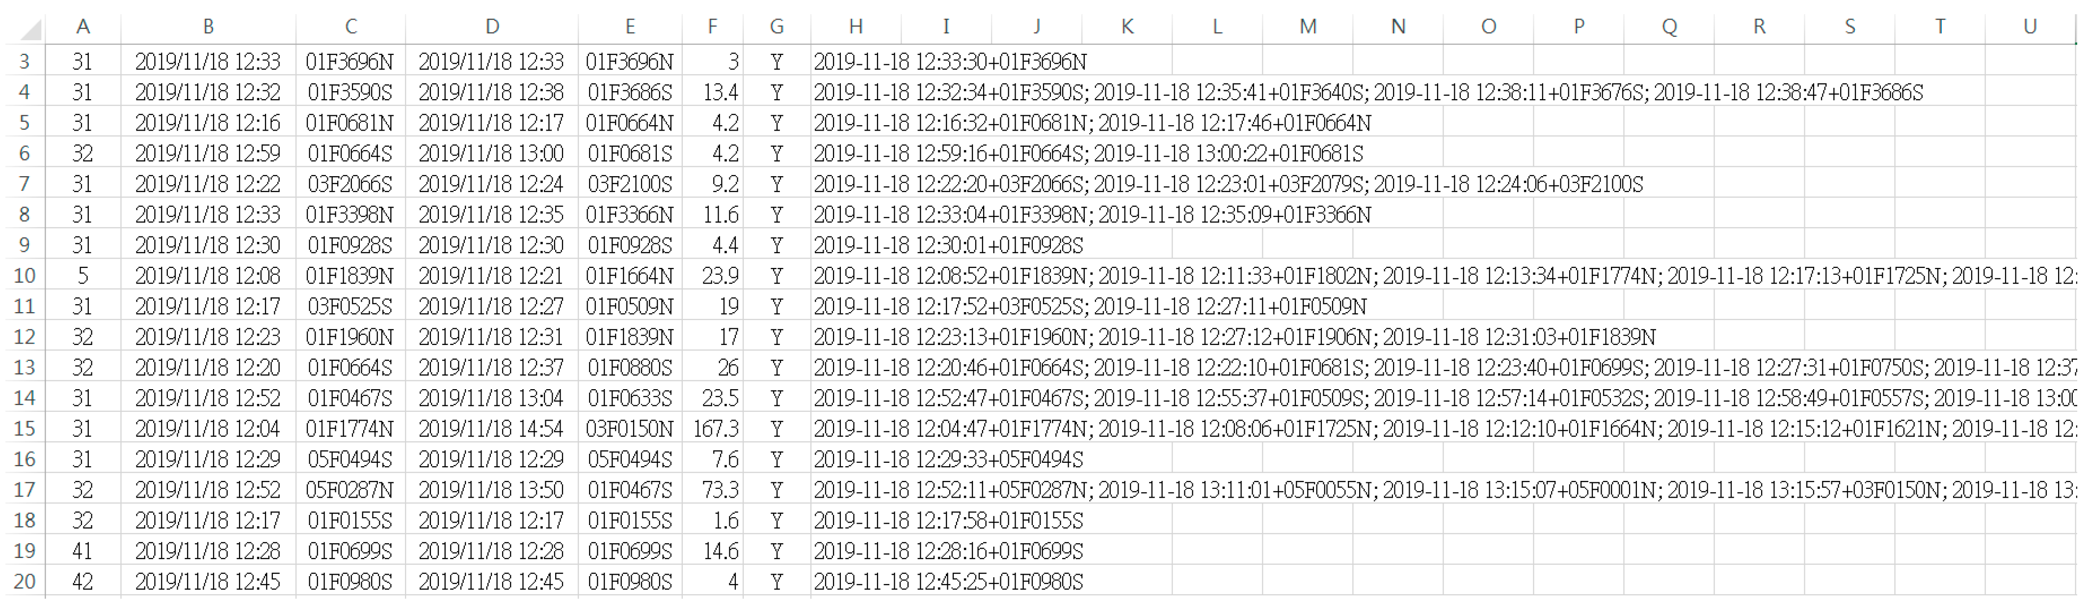Select column D header
This screenshot has height=610, width=2089.
[491, 27]
